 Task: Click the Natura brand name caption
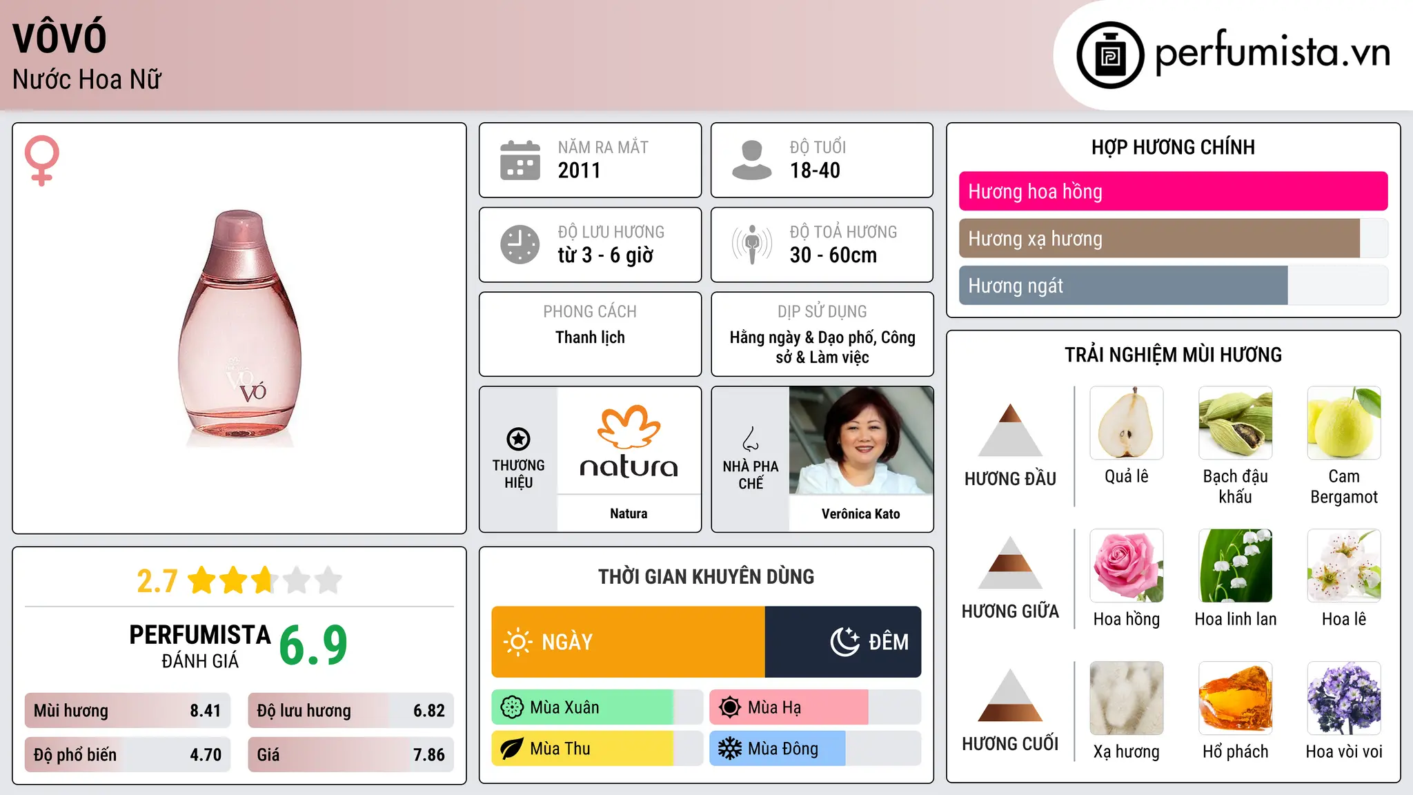click(x=629, y=513)
